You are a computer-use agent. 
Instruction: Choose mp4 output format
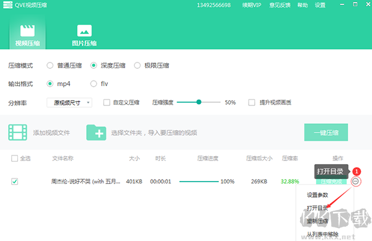(x=50, y=84)
